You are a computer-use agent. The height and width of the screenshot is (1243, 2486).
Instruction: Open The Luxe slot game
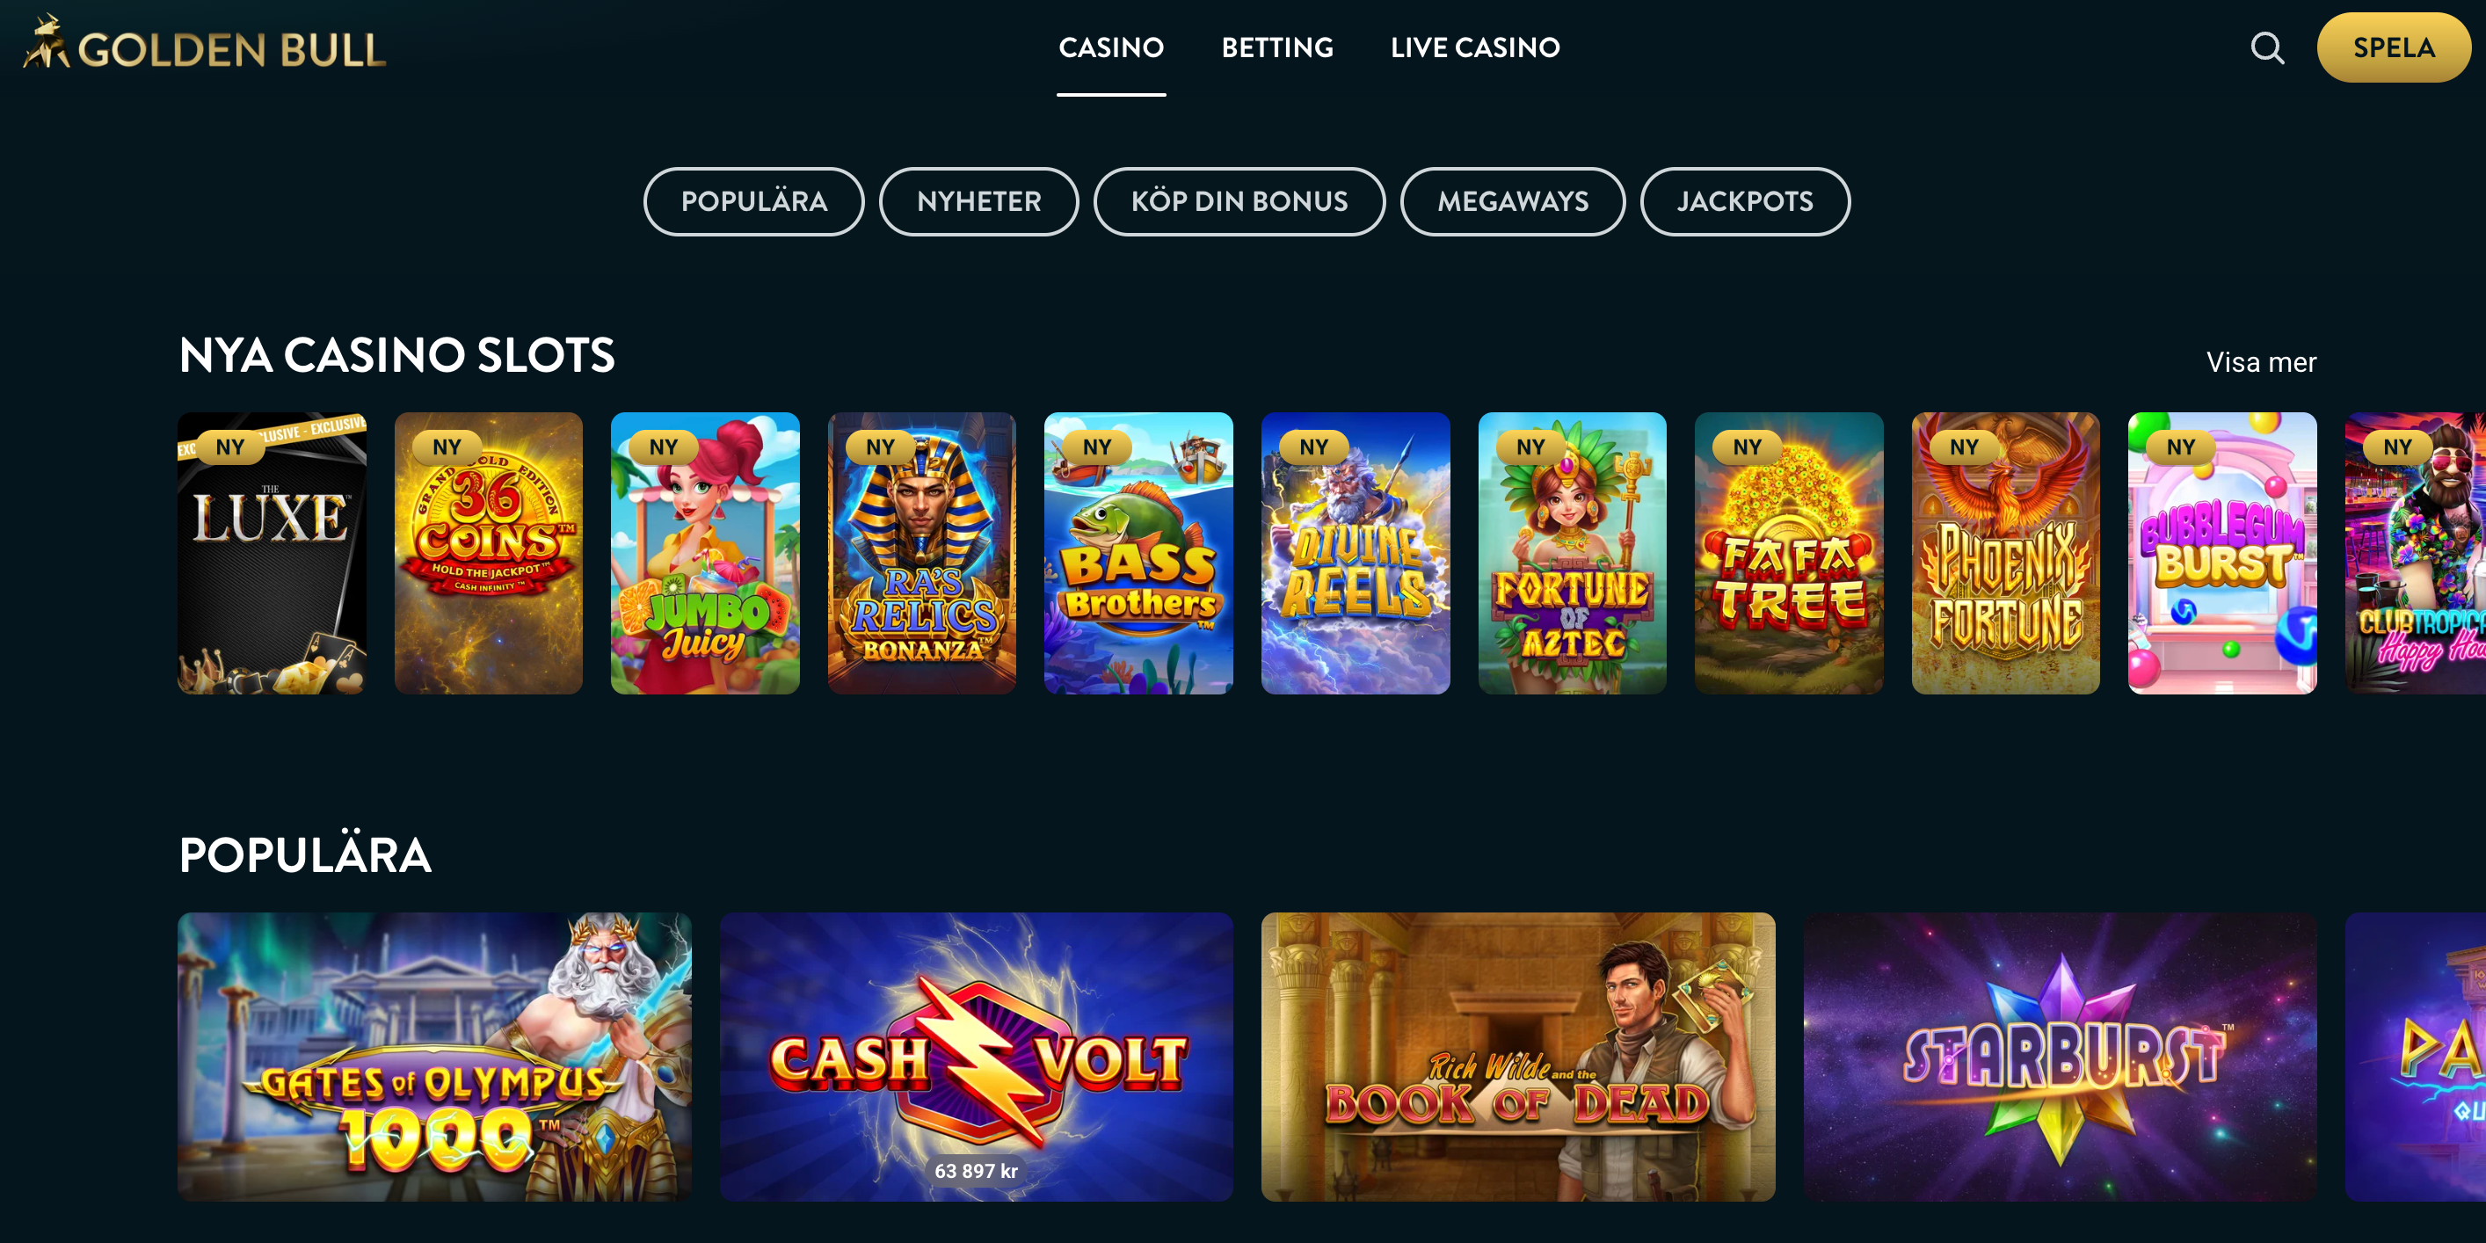click(x=273, y=553)
